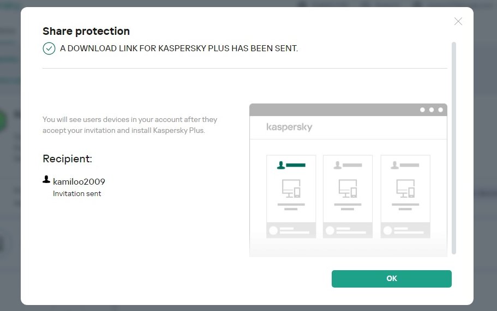Viewport: 497px width, 311px height.
Task: Click the "Share protection" heading
Action: click(86, 31)
